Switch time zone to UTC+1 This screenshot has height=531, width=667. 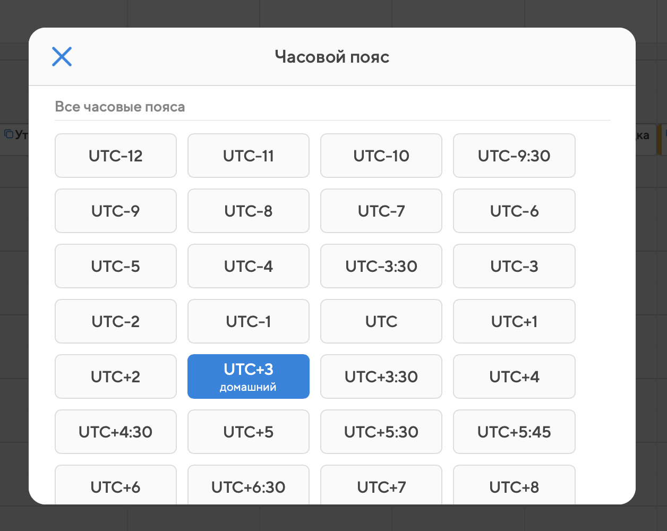[514, 321]
